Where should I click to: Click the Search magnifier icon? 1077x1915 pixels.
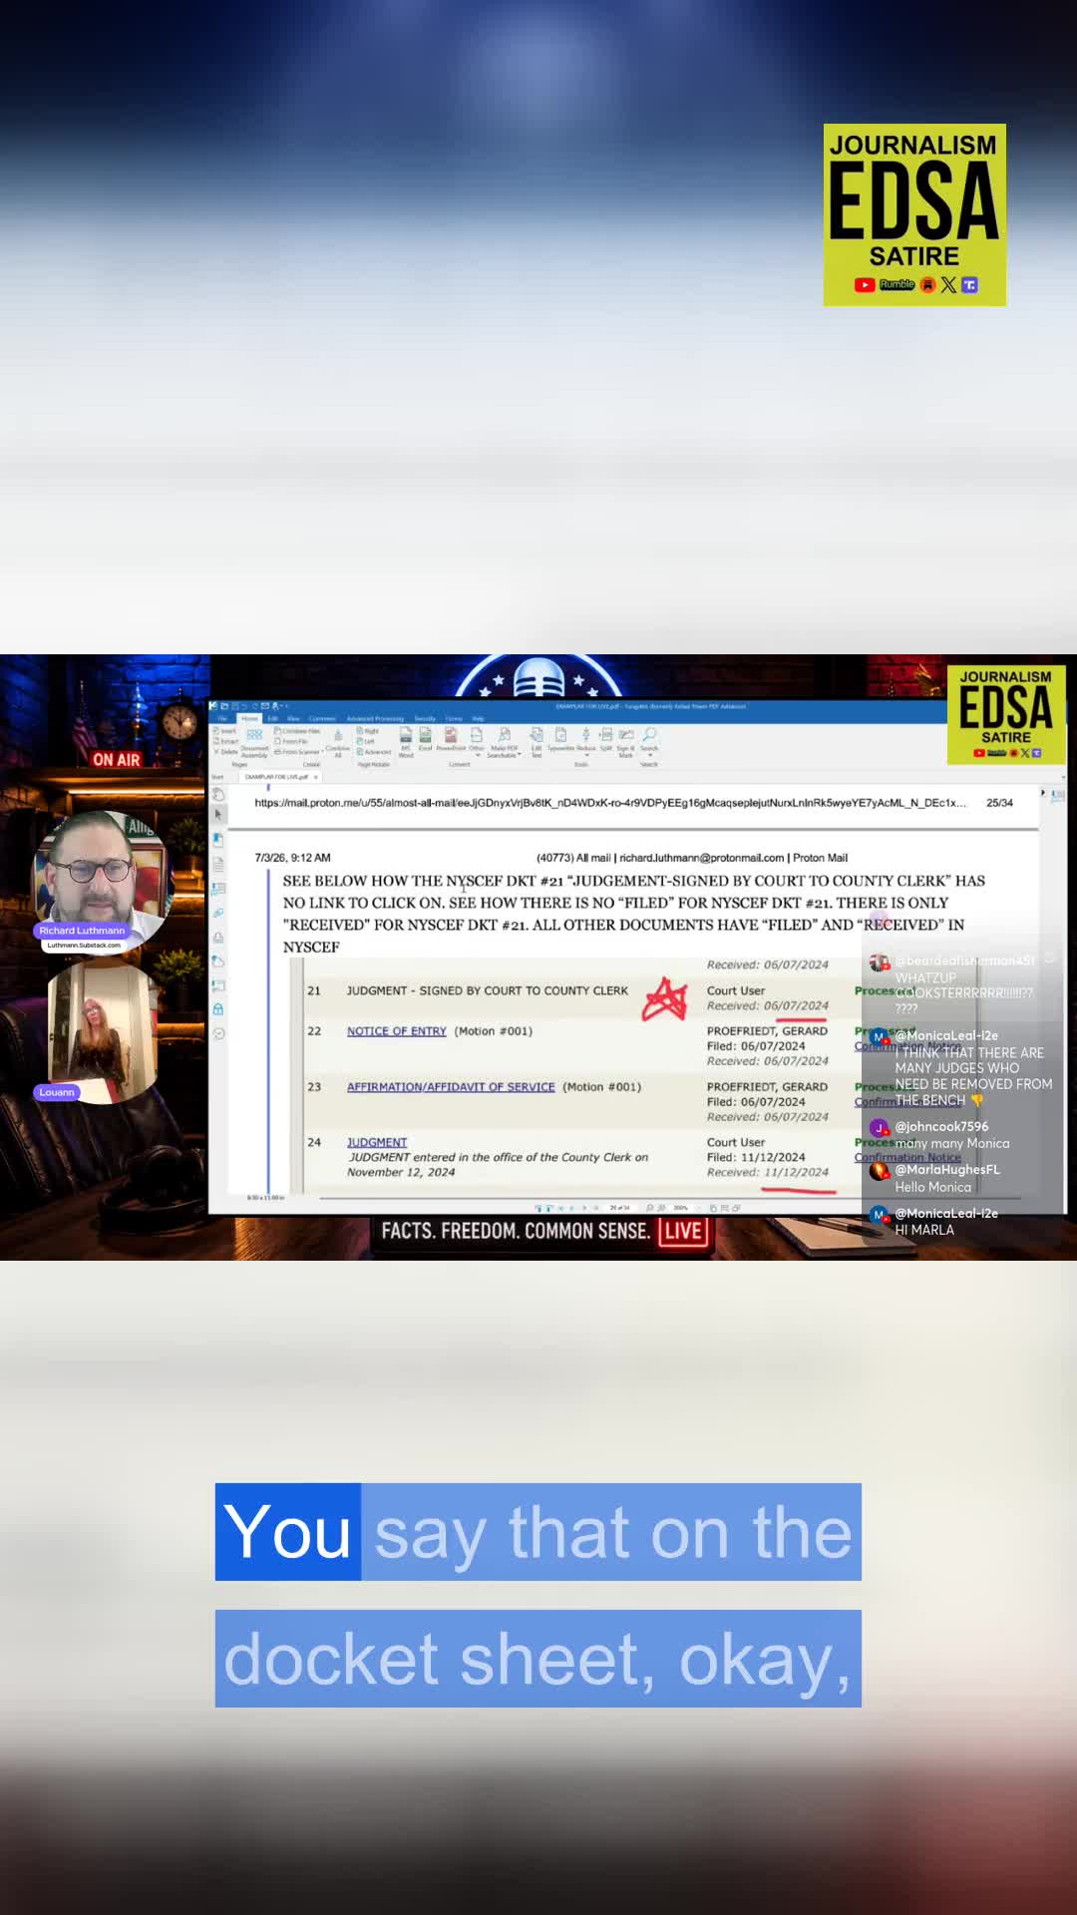[649, 734]
